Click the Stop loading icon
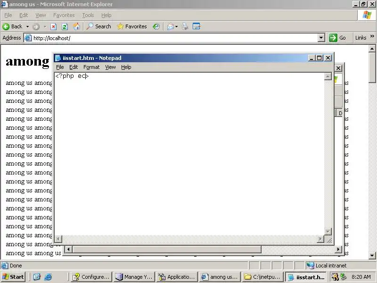377x283 pixels. tap(53, 26)
